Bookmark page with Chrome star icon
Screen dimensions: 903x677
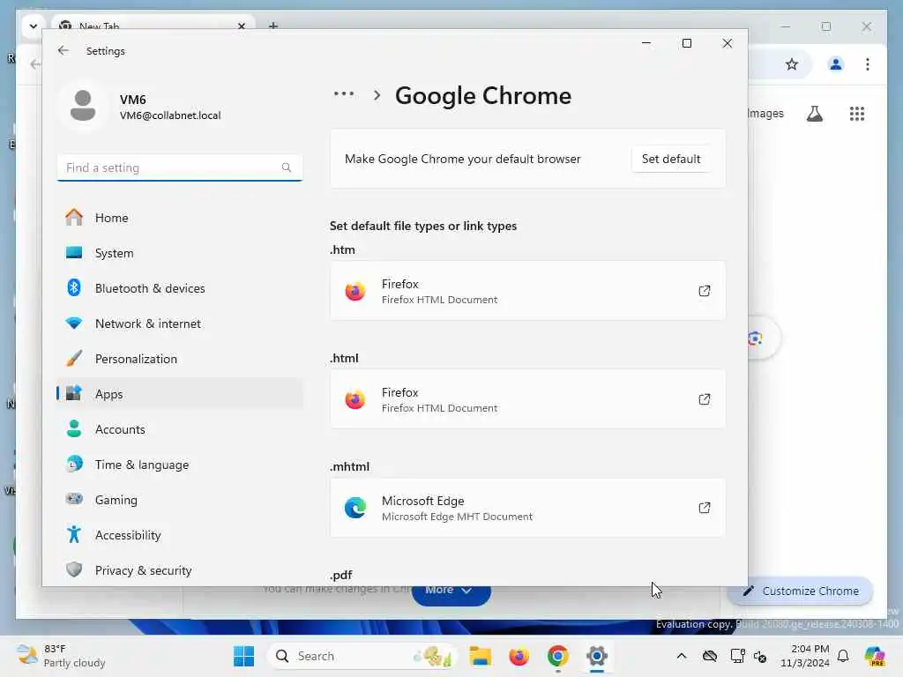click(x=792, y=64)
